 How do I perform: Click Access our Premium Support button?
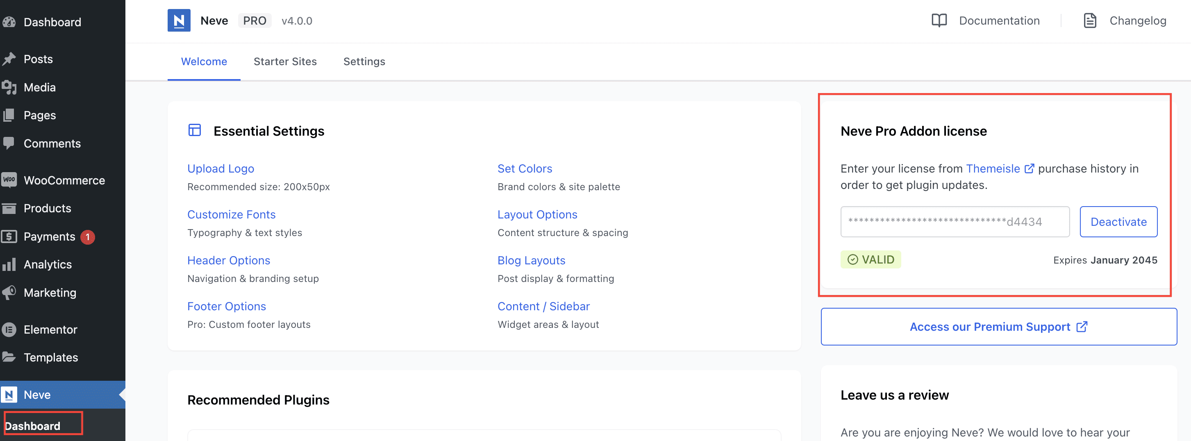[998, 327]
